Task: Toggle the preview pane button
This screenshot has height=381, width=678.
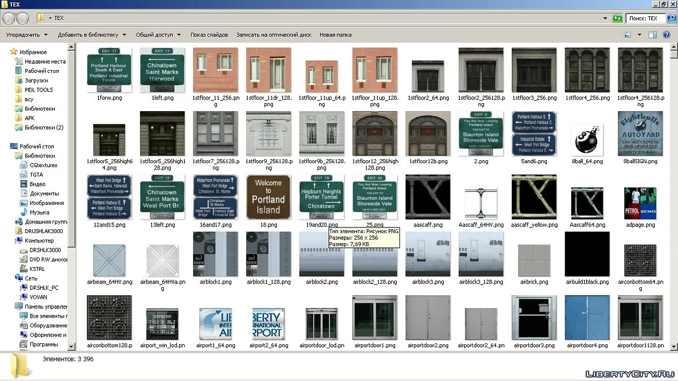Action: pyautogui.click(x=653, y=35)
